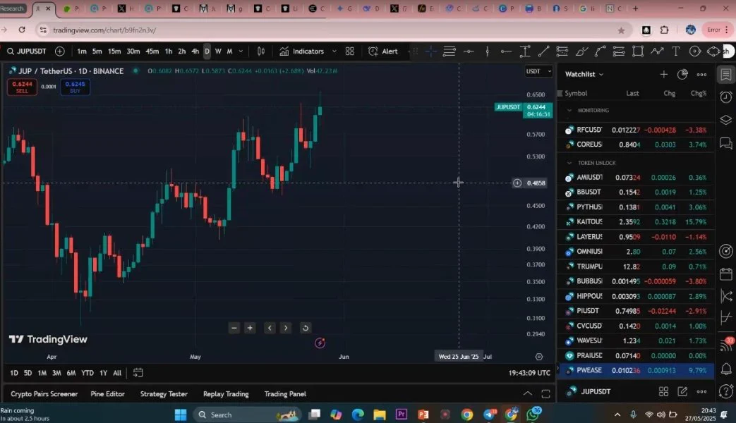The width and height of the screenshot is (736, 423).
Task: Set date range to 1D
Action: [14, 373]
